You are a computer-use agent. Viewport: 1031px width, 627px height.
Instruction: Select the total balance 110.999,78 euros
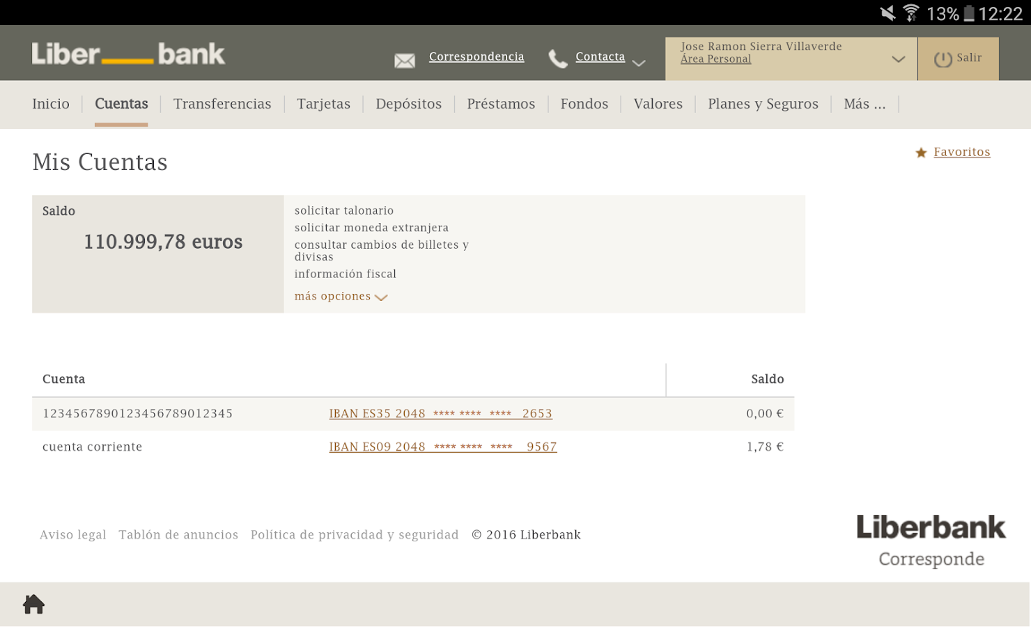click(163, 242)
